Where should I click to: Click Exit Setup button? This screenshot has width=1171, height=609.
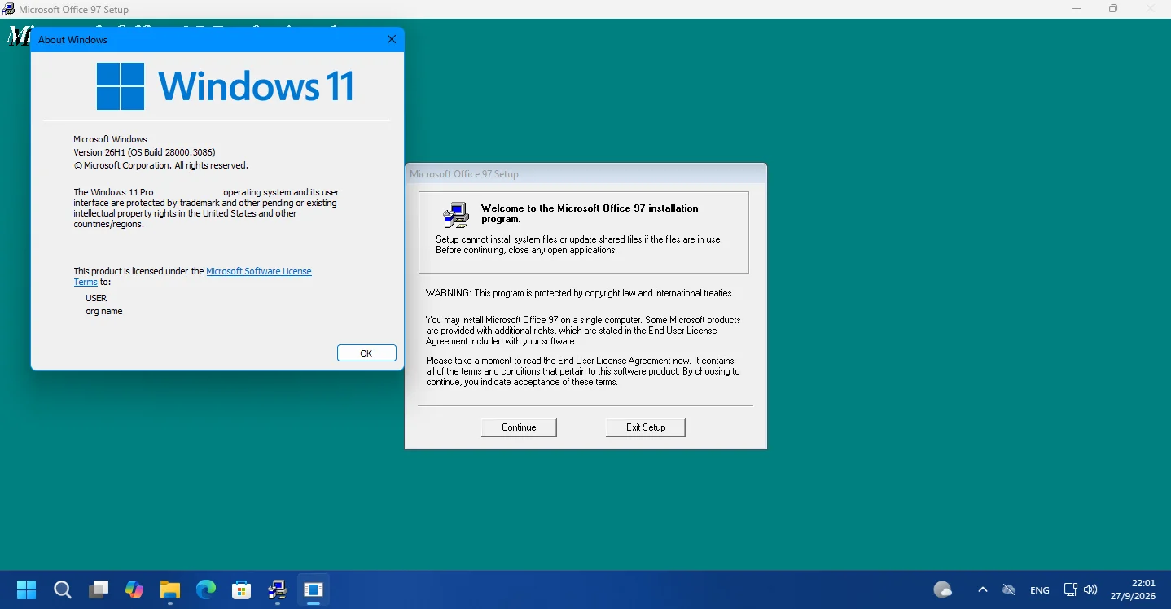click(646, 427)
